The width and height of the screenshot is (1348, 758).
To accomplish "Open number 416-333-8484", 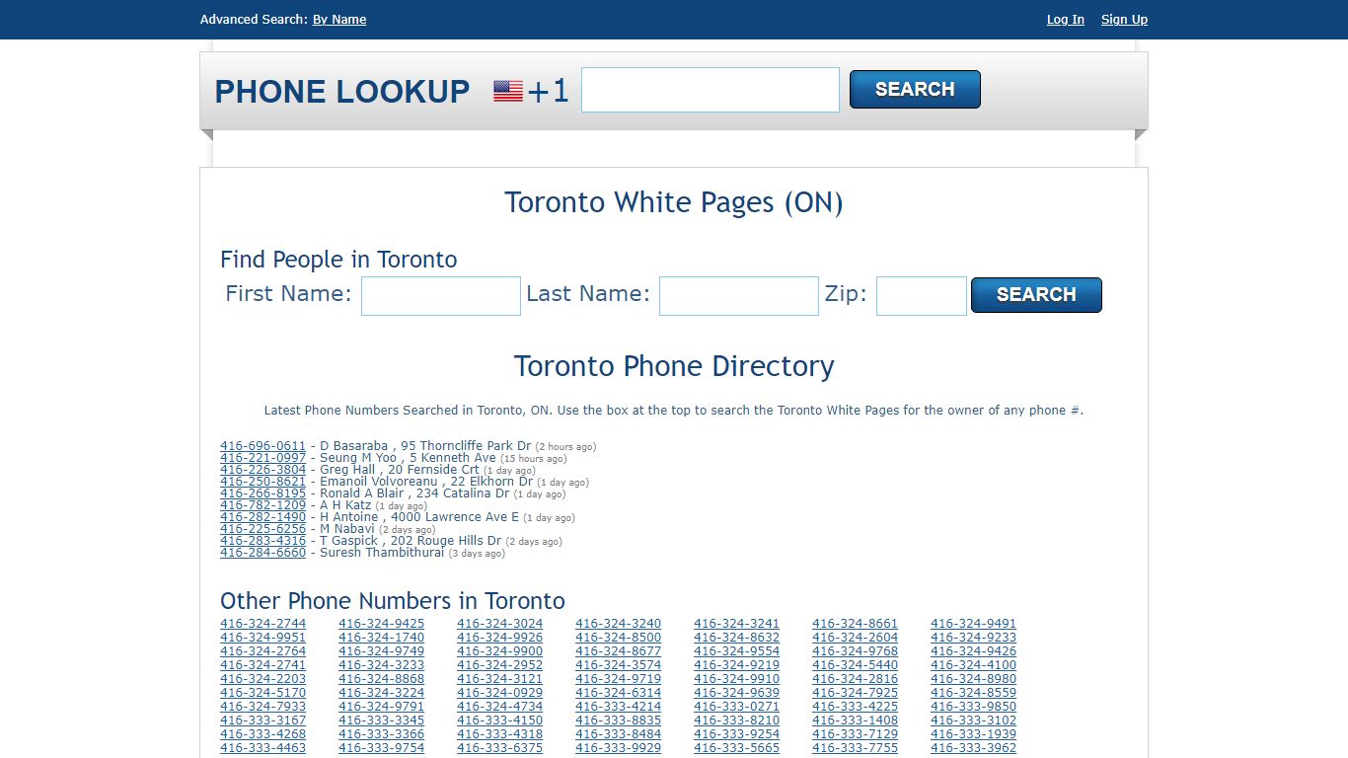I will pyautogui.click(x=619, y=734).
